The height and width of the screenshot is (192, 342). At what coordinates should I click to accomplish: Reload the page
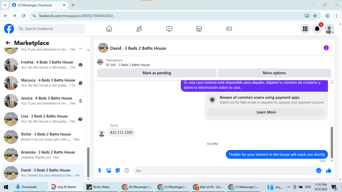coord(24,16)
